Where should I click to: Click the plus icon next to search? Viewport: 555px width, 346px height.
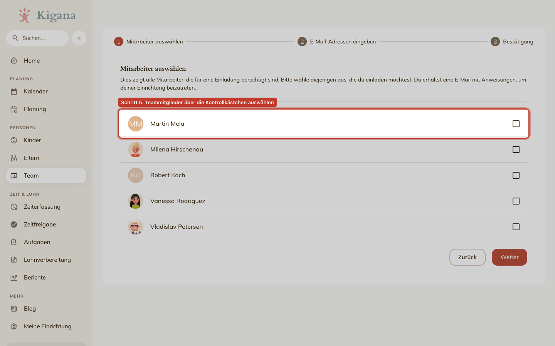click(x=79, y=38)
